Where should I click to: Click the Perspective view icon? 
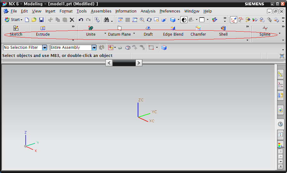pos(164,20)
